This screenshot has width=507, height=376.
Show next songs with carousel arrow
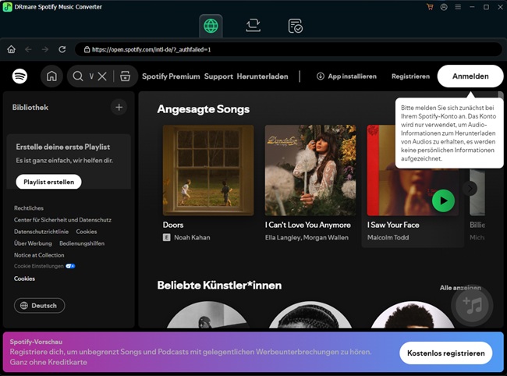(470, 188)
